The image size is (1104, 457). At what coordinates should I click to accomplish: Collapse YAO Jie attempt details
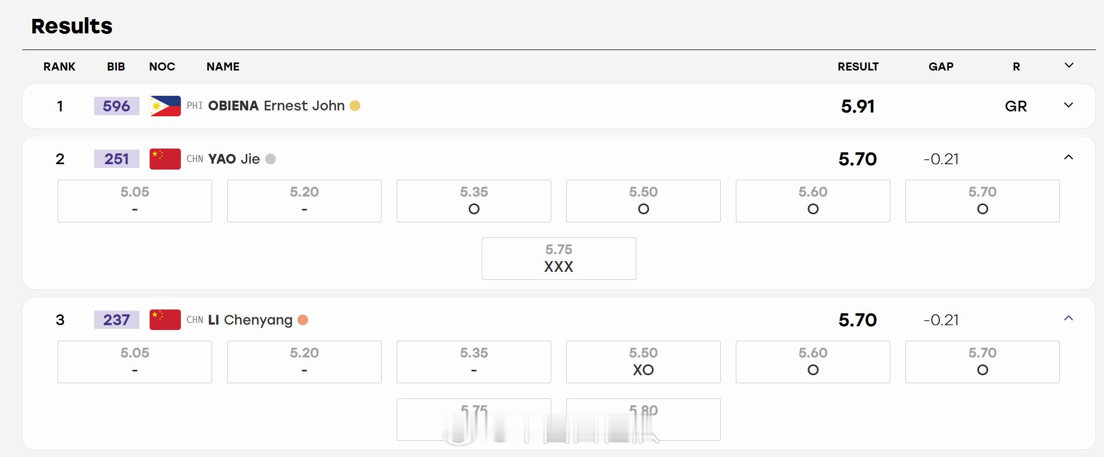(1068, 158)
